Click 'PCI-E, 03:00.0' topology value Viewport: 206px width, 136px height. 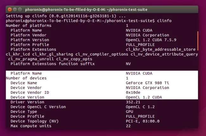coord(143,121)
